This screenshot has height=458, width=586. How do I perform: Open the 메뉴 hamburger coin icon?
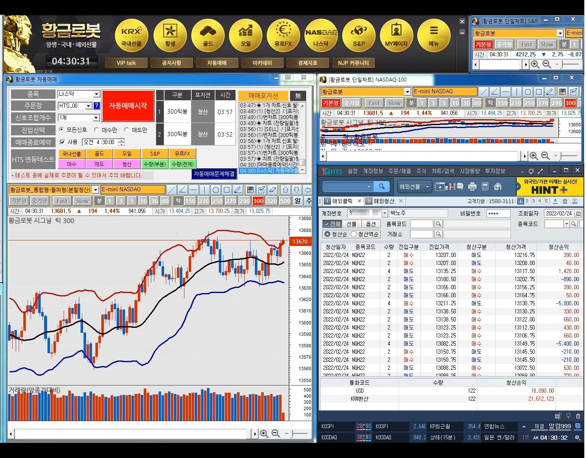tap(434, 36)
